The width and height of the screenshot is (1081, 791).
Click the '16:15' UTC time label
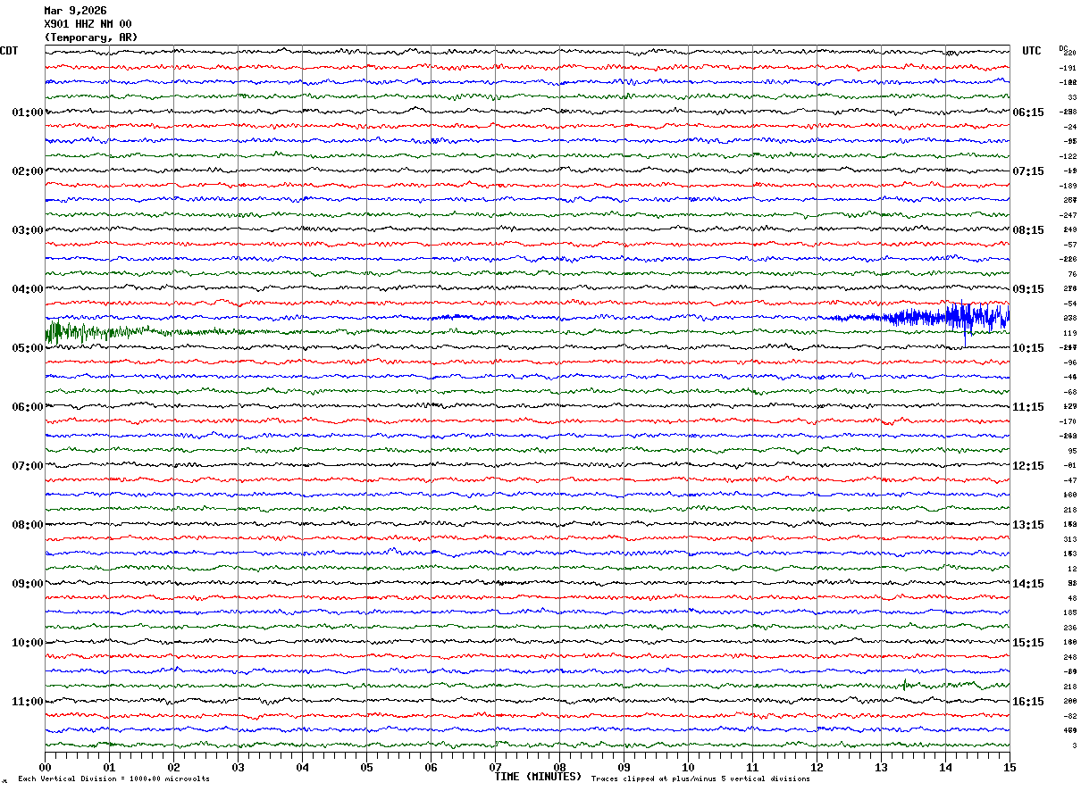pos(1028,702)
